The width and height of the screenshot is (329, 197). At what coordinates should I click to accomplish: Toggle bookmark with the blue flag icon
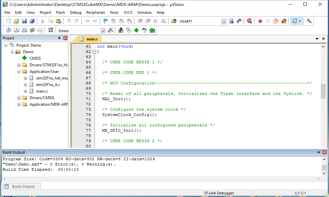[x=105, y=21]
